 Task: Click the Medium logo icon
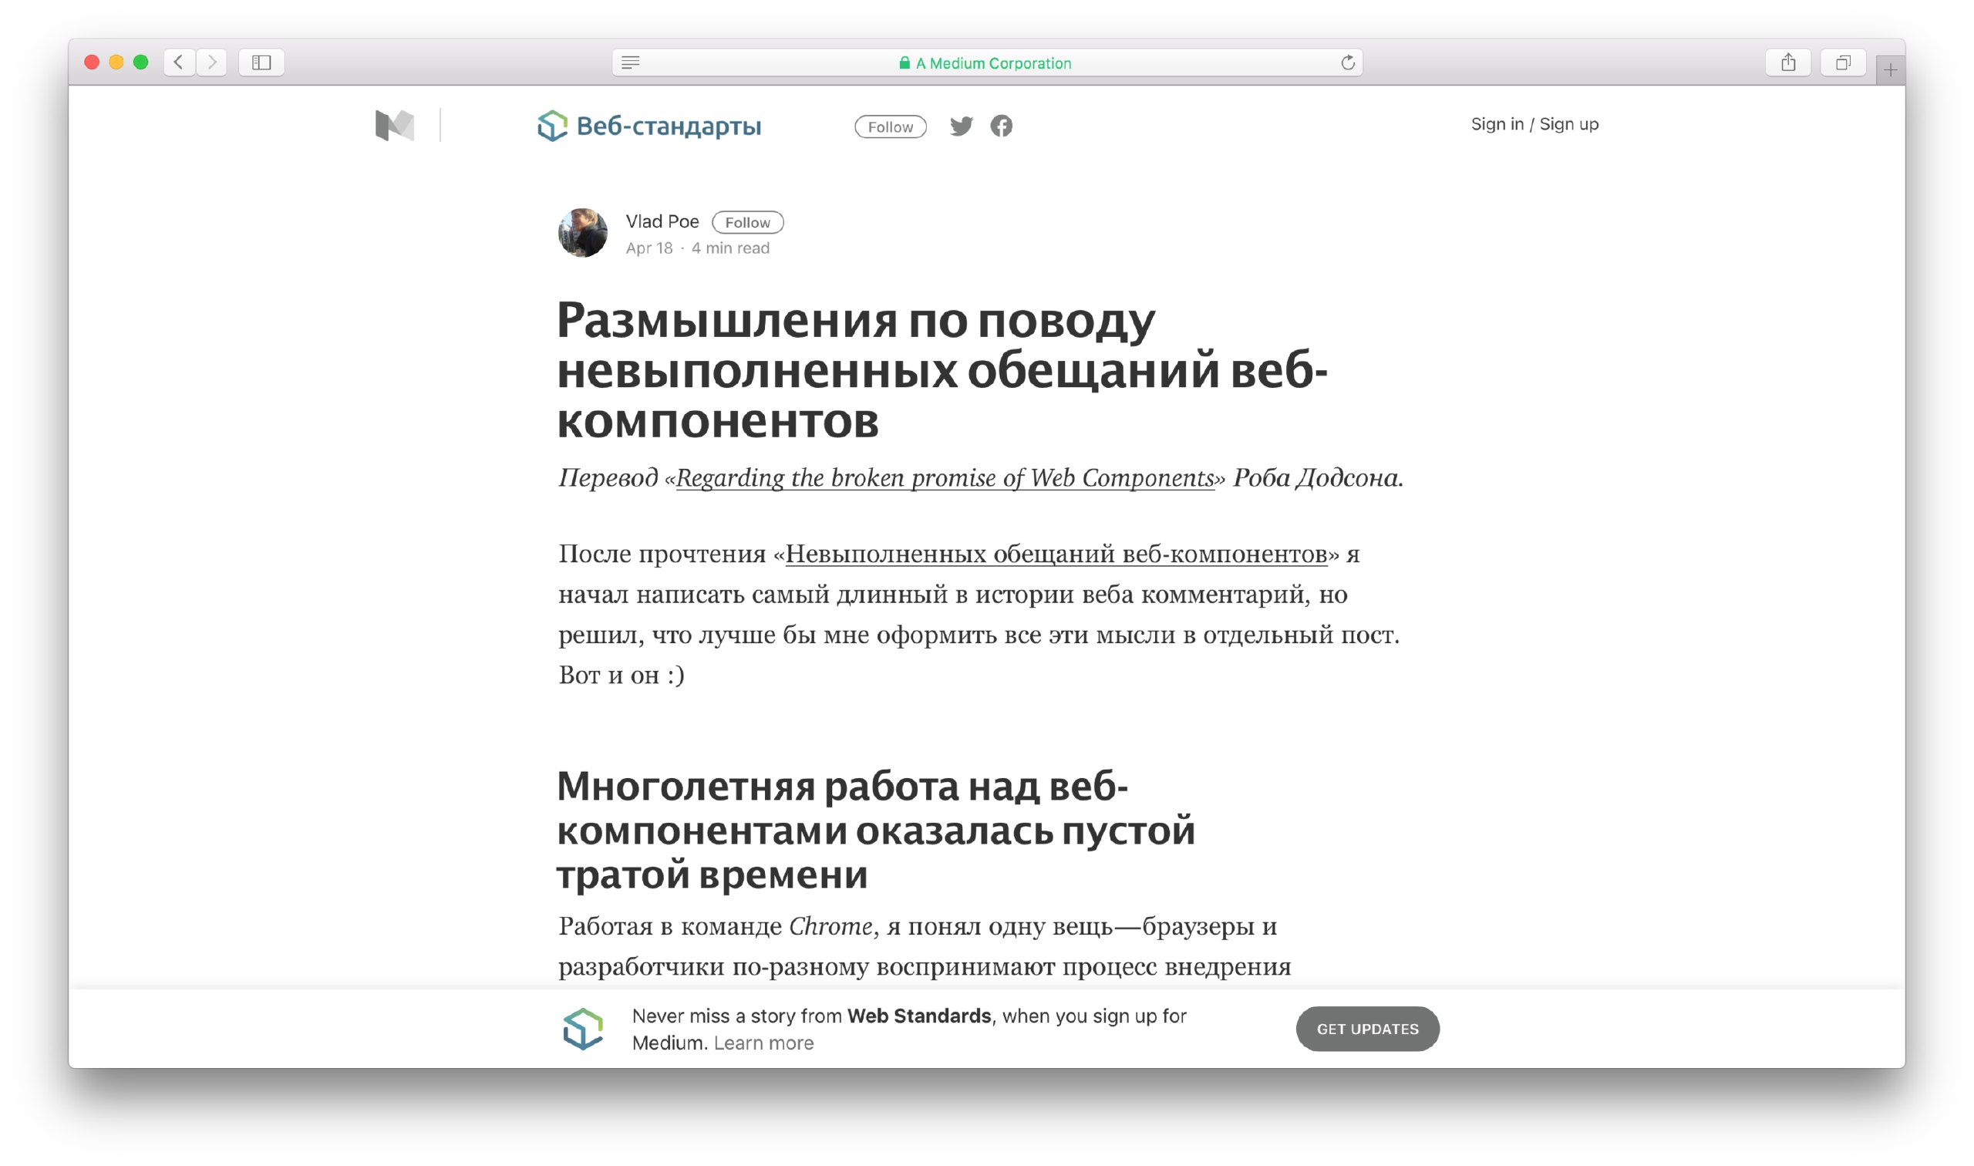(395, 126)
